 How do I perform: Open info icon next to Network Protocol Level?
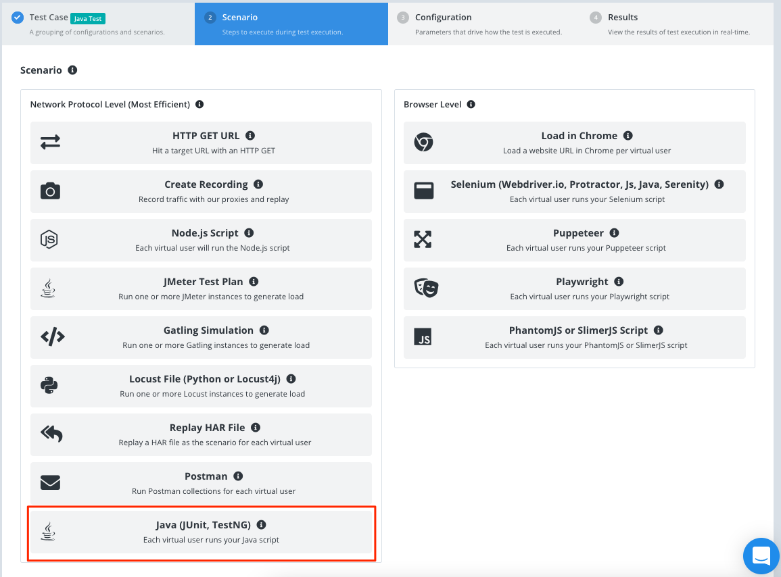pyautogui.click(x=199, y=104)
